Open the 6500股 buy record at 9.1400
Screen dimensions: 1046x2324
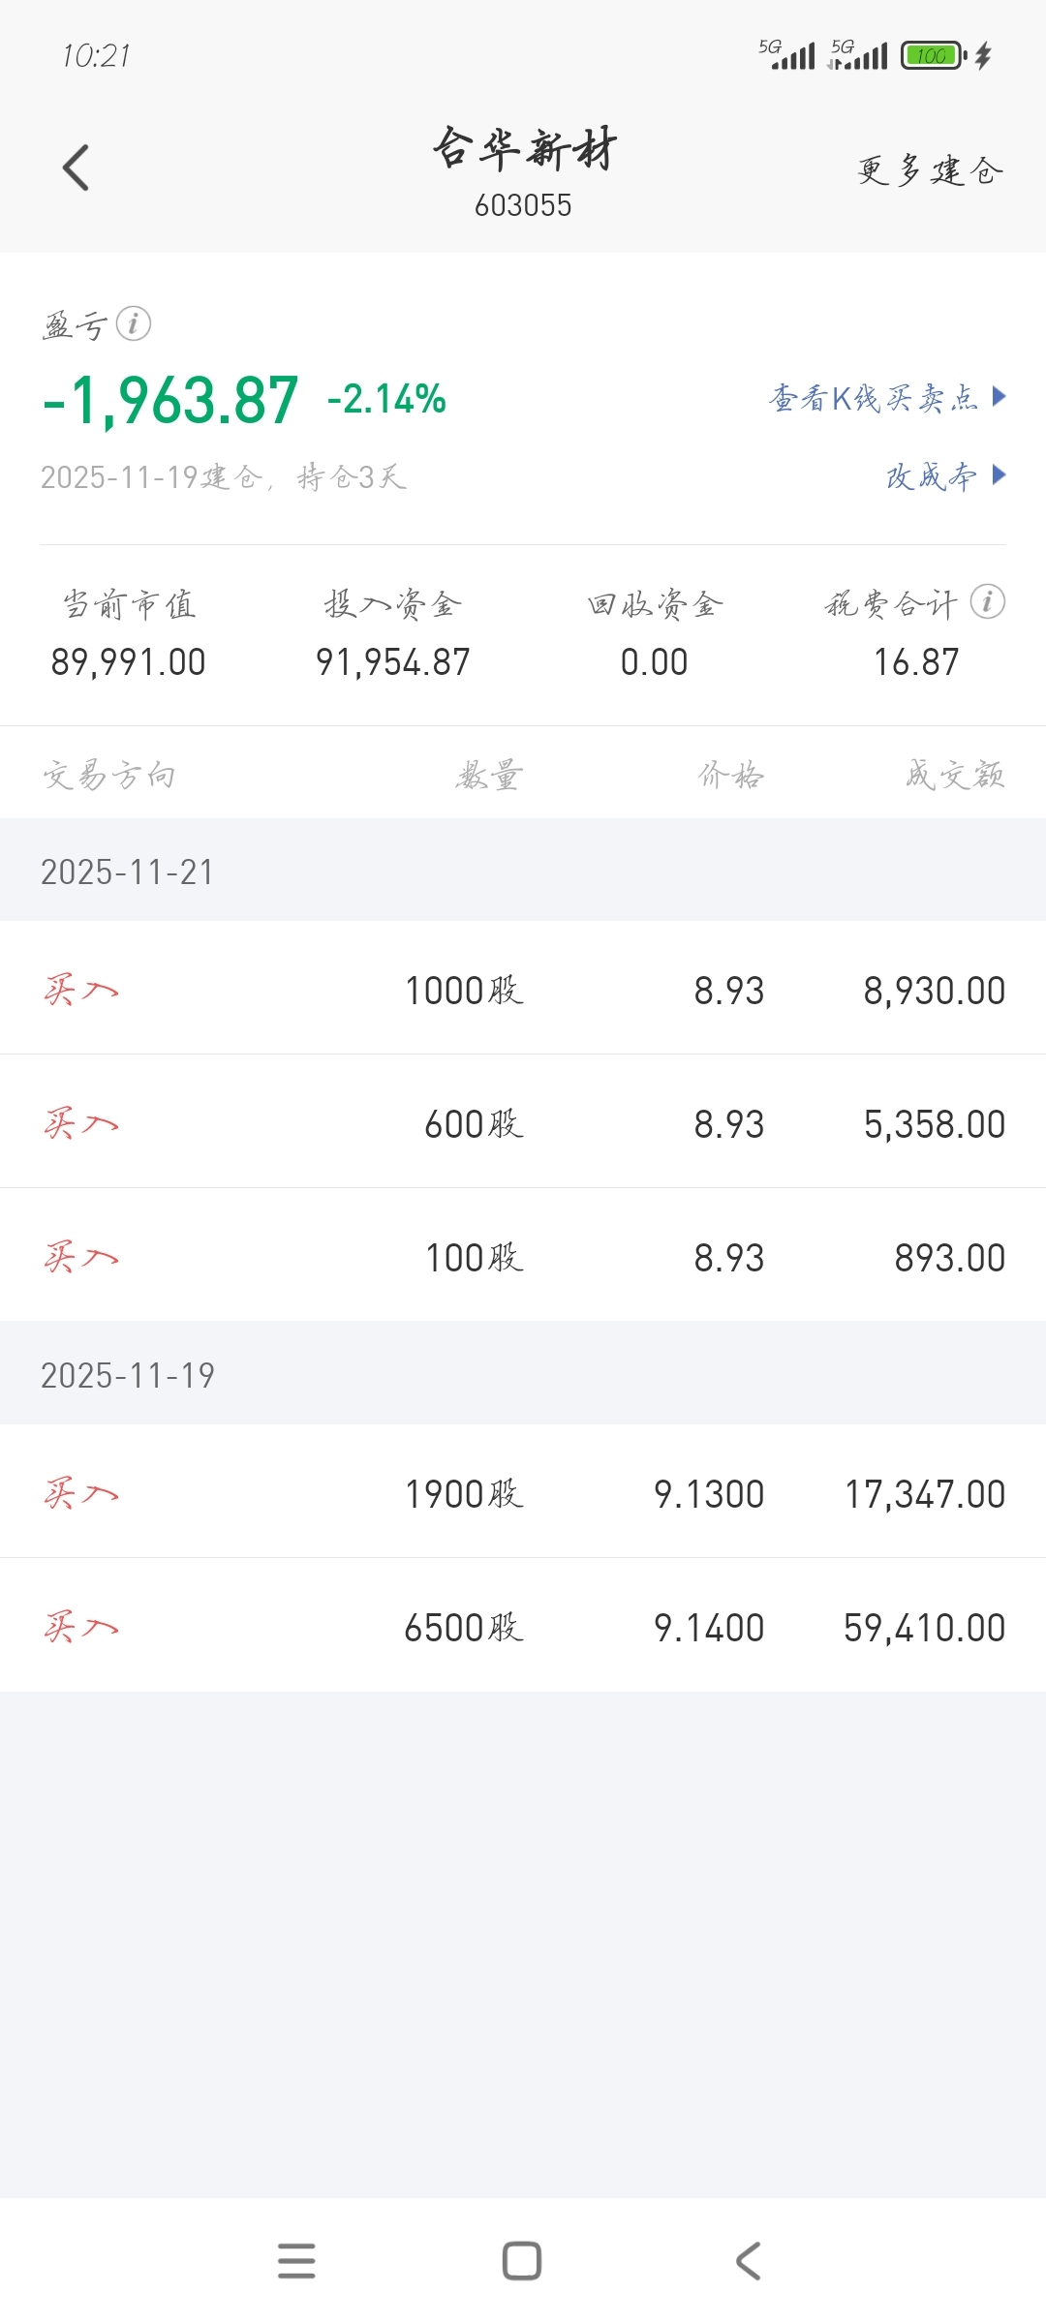tap(523, 1627)
